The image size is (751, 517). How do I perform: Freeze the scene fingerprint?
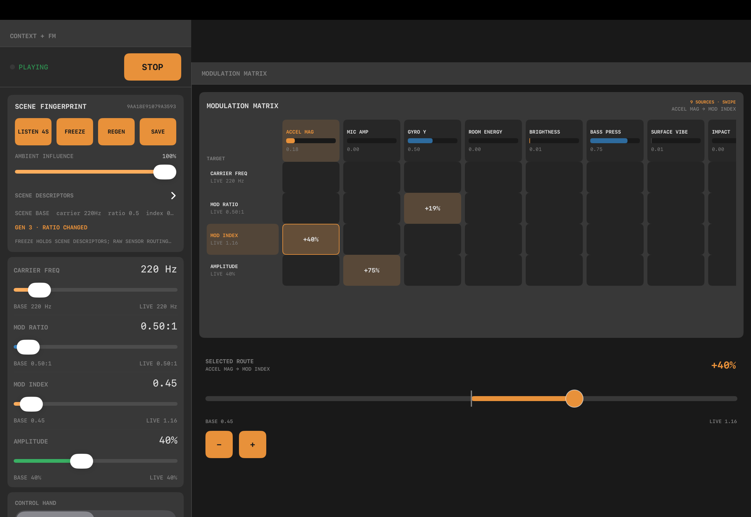[x=74, y=132]
